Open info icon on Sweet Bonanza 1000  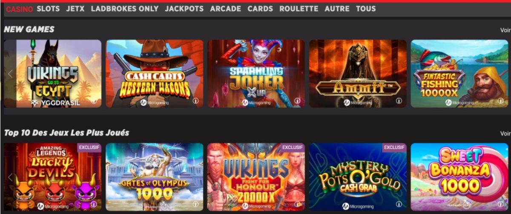tap(500, 204)
